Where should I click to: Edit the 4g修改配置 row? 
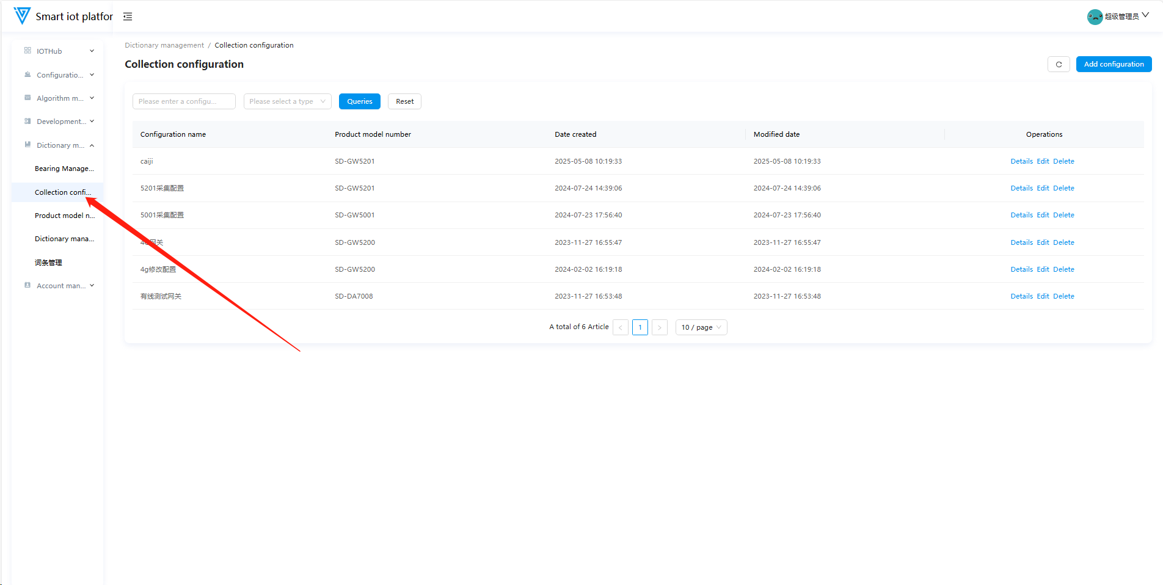click(1043, 269)
